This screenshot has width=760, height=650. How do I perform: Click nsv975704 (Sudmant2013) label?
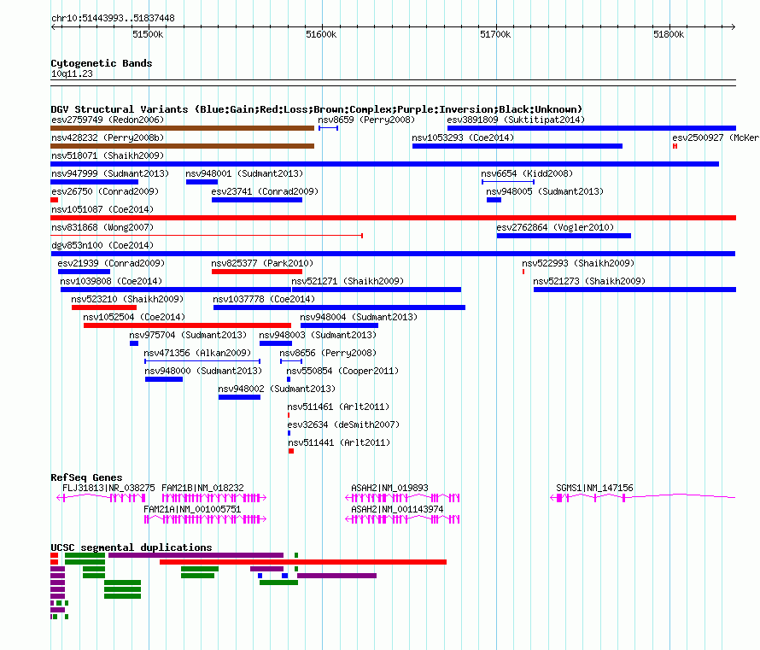(188, 335)
